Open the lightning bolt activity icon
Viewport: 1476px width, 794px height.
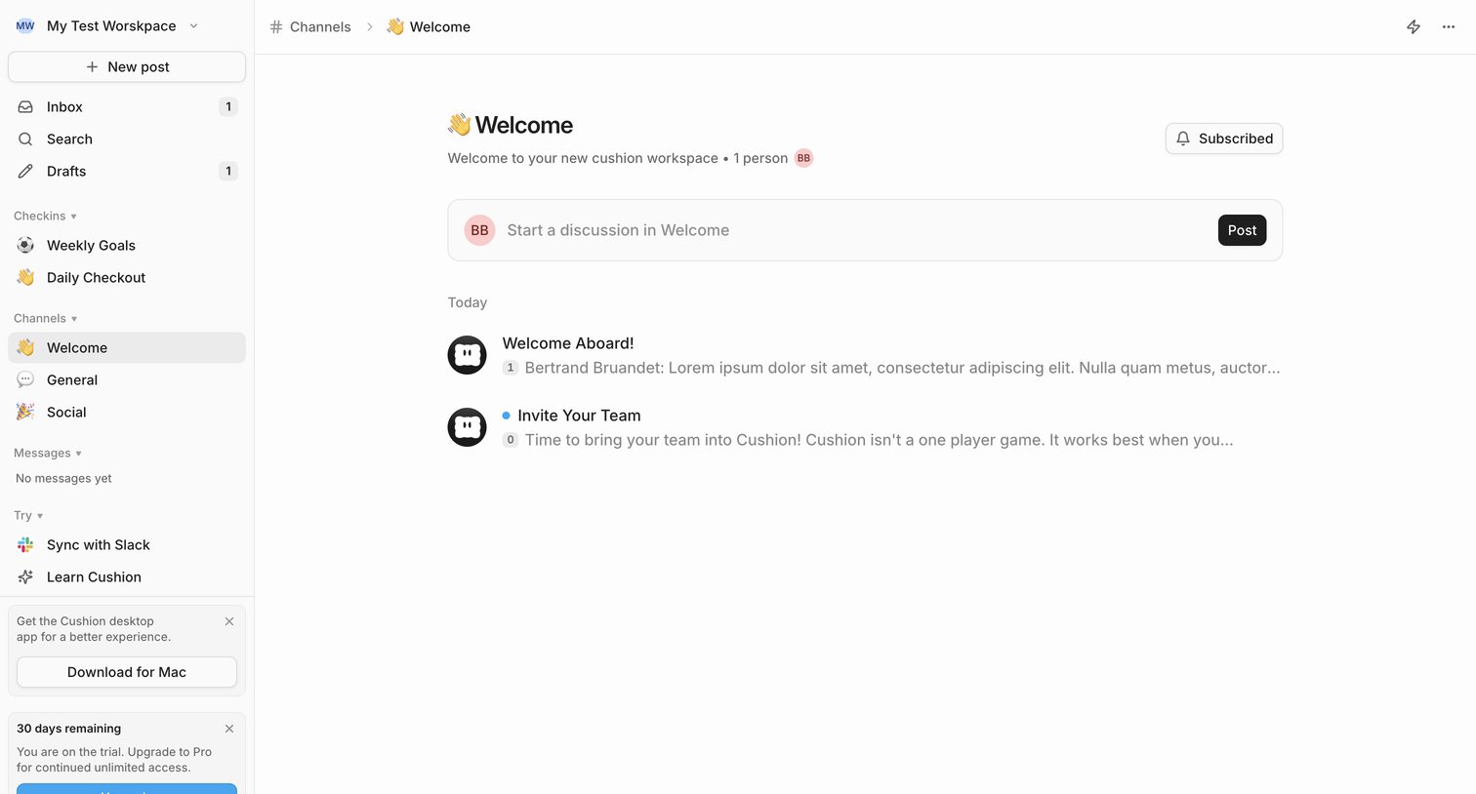click(1414, 27)
